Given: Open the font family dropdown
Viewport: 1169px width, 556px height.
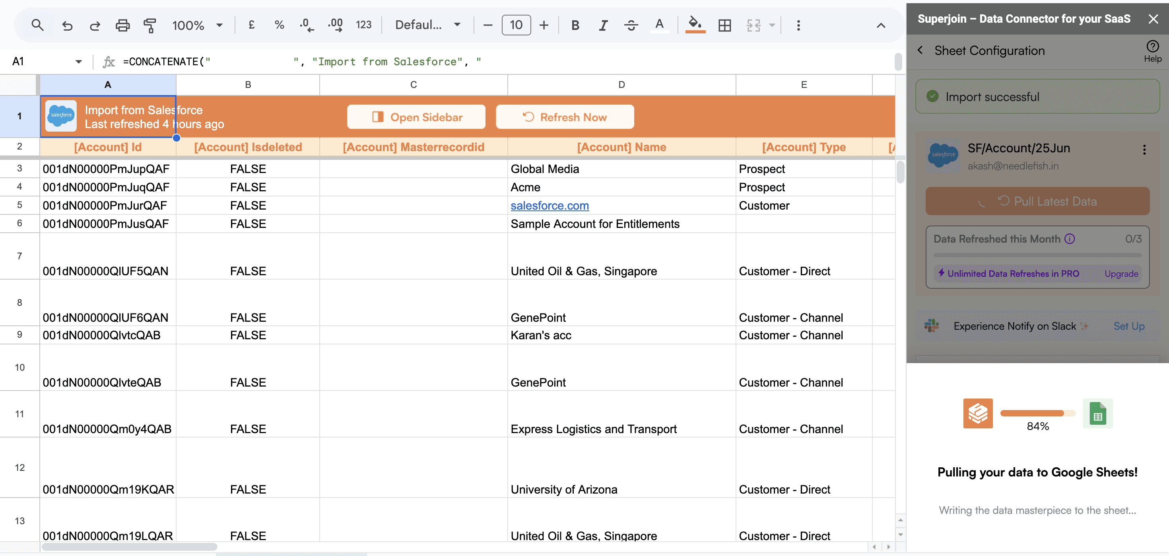Looking at the screenshot, I should tap(428, 25).
